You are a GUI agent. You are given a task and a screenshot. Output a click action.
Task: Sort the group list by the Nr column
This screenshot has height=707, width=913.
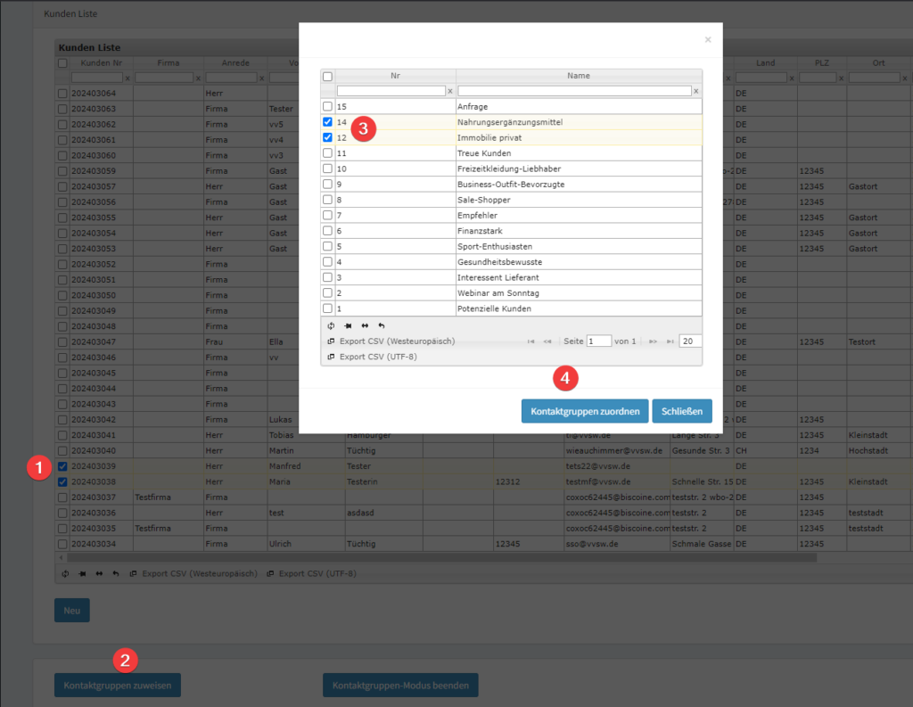coord(395,76)
